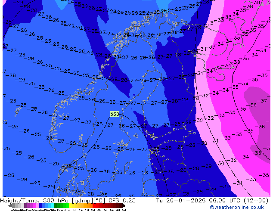Image resolution: width=273 pixels, height=211 pixels.
Task: Click the 'GFS 0.25' model label
Action: click(122, 201)
